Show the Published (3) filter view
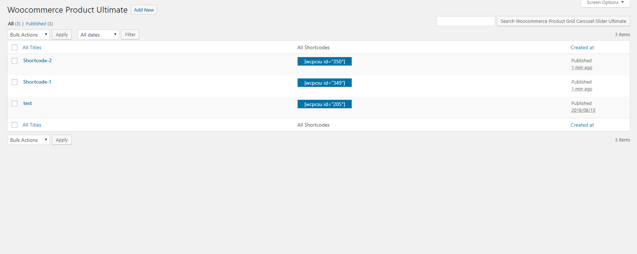Viewport: 637px width, 254px height. point(40,24)
